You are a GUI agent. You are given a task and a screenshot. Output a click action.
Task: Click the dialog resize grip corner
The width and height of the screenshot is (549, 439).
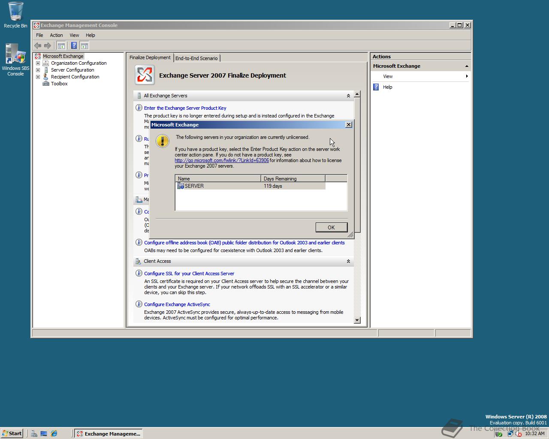[x=350, y=235]
